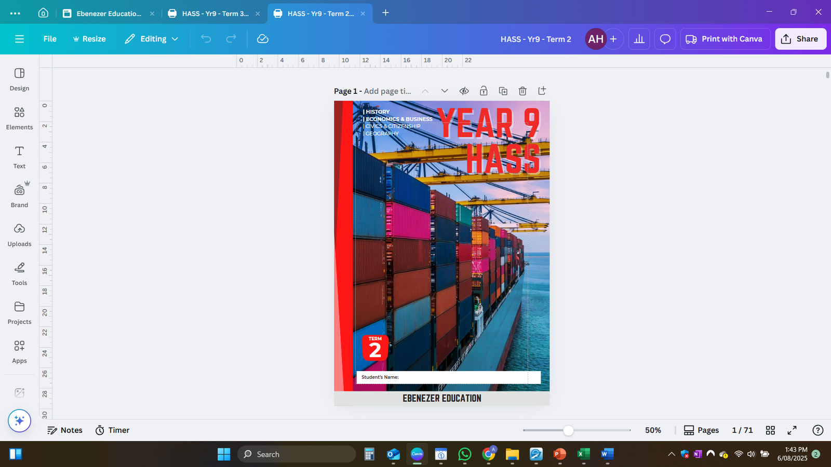The image size is (831, 467).
Task: Select the EBENEZER EDUCATION footer text
Action: click(442, 399)
